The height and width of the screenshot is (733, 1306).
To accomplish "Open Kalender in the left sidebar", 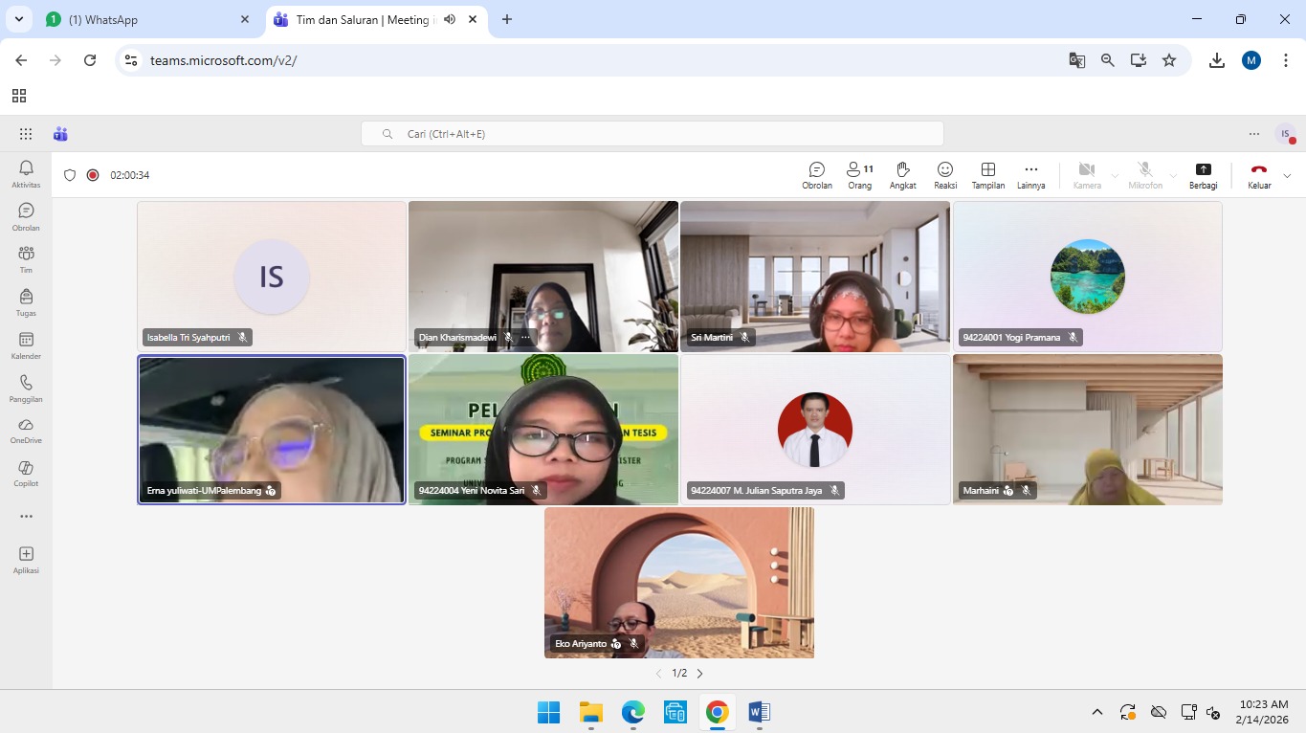I will (26, 345).
